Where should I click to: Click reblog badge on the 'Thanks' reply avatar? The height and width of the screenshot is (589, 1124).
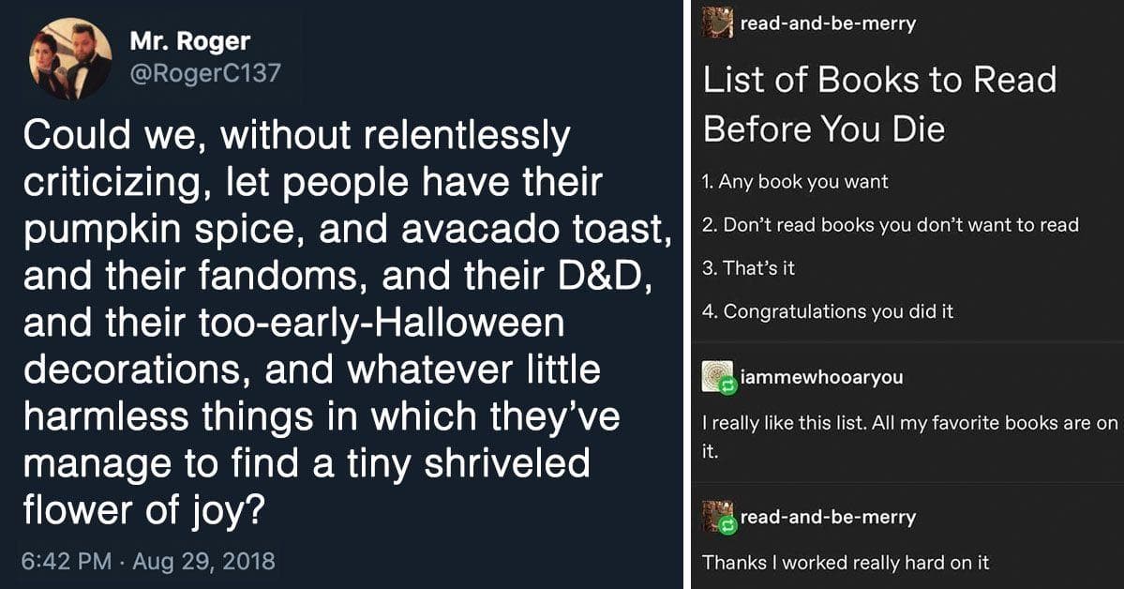coord(727,526)
